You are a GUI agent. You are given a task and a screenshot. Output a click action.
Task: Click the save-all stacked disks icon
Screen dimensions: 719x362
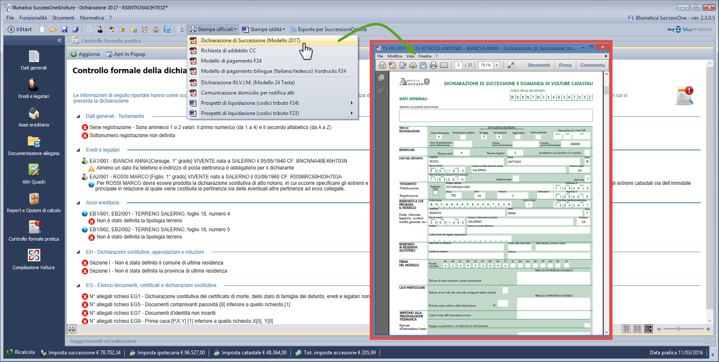75,29
